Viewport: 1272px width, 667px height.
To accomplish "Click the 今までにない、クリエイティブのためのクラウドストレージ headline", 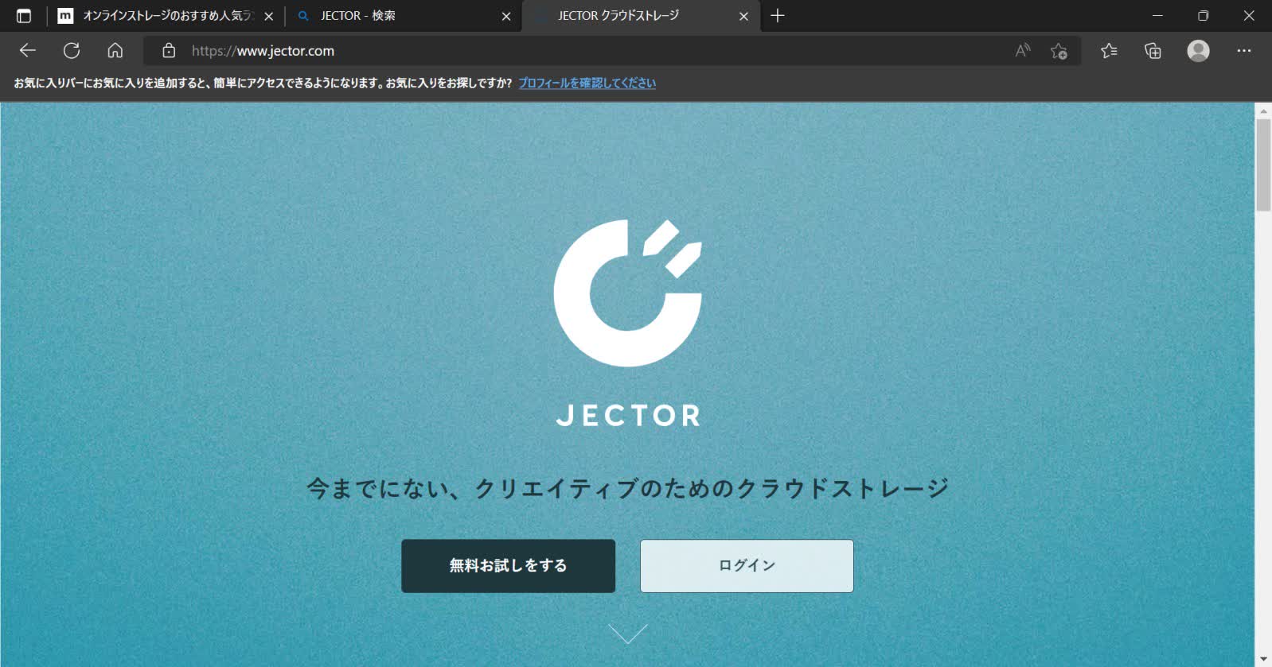I will pos(628,487).
